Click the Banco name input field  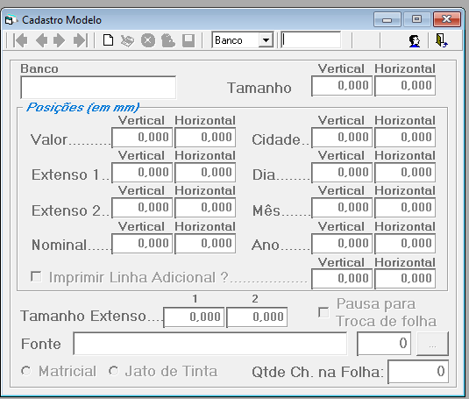(x=98, y=88)
